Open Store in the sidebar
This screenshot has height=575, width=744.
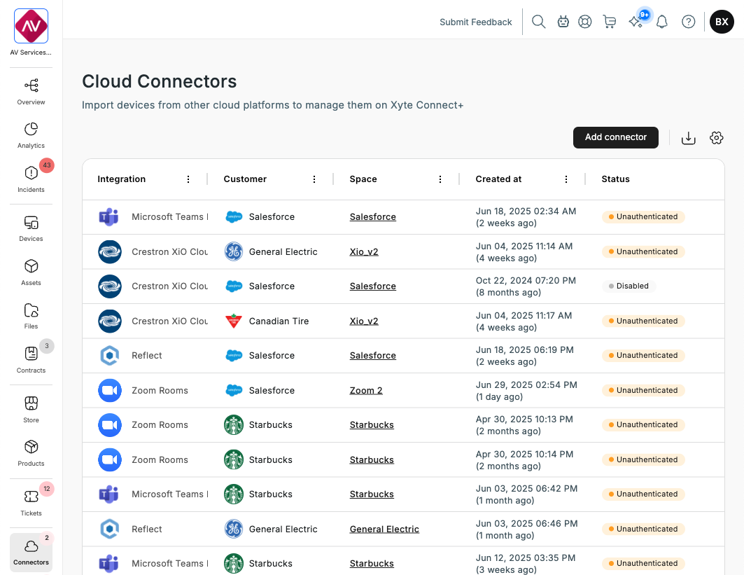click(31, 410)
